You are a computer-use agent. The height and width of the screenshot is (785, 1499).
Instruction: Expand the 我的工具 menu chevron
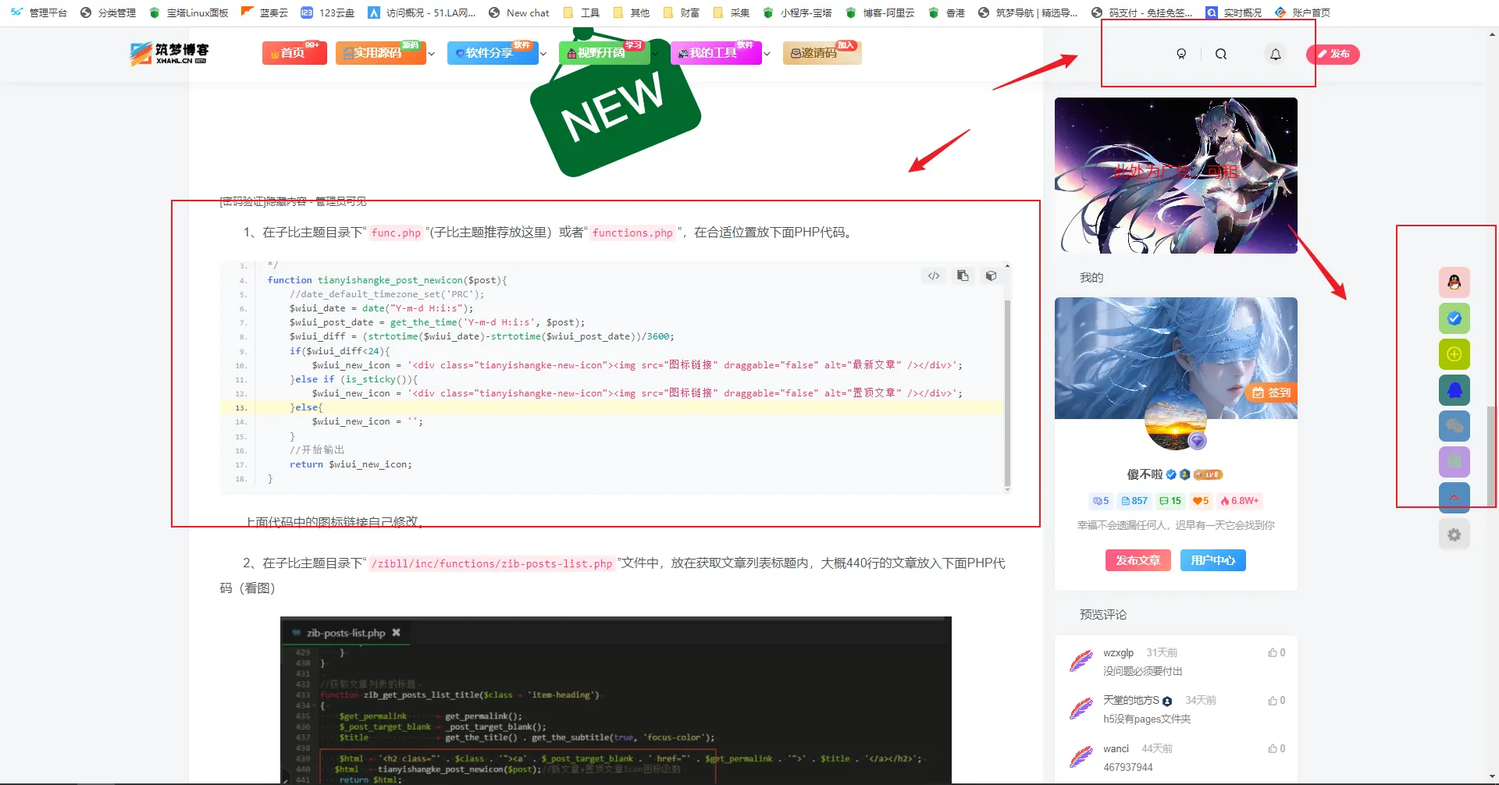pyautogui.click(x=767, y=54)
